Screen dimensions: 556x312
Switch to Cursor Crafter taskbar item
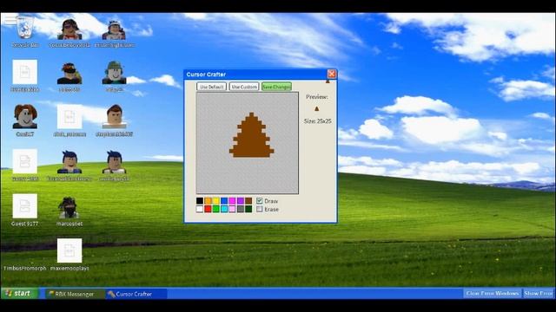(x=136, y=294)
